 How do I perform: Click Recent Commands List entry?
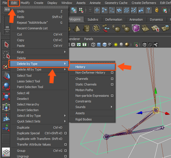pos(39,28)
